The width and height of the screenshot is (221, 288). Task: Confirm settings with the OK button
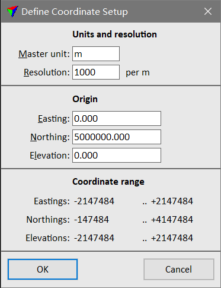pyautogui.click(x=43, y=269)
